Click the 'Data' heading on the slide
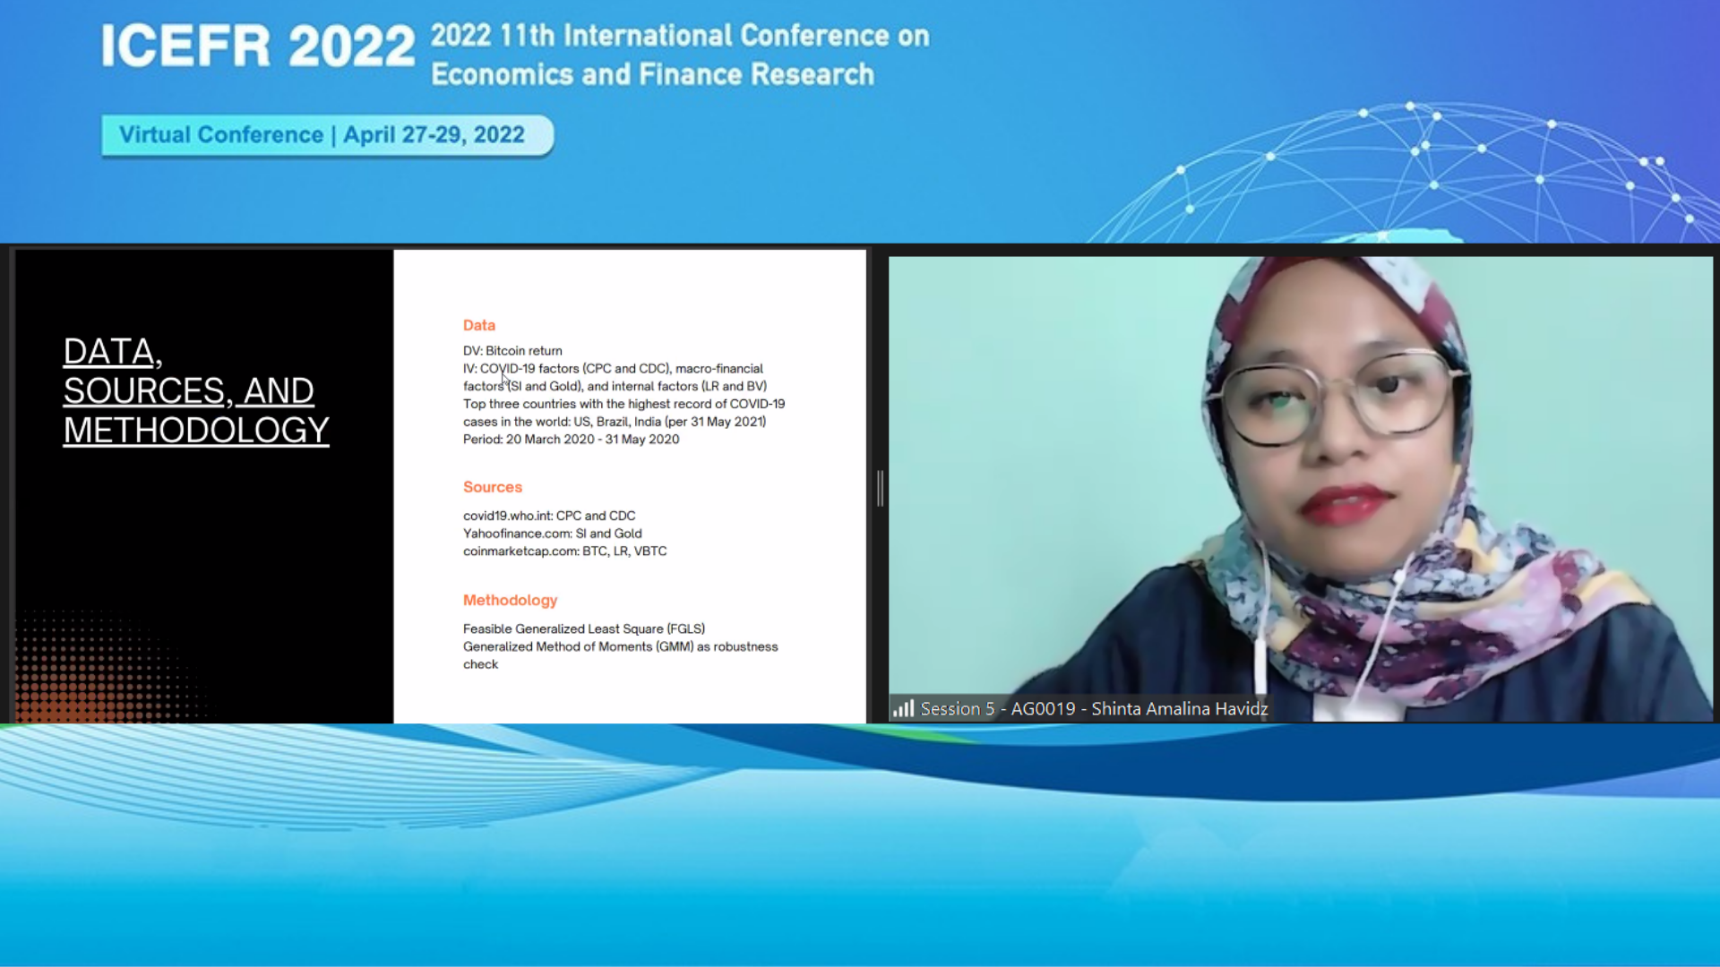 tap(478, 325)
